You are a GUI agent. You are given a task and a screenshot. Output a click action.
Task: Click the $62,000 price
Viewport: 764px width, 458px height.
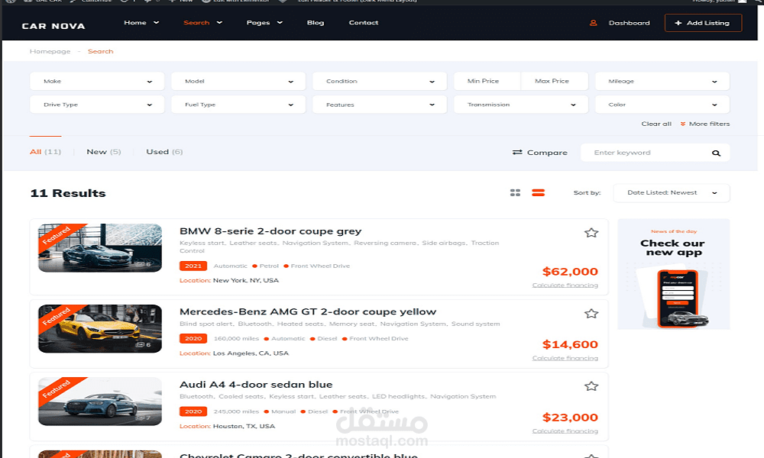pos(570,272)
